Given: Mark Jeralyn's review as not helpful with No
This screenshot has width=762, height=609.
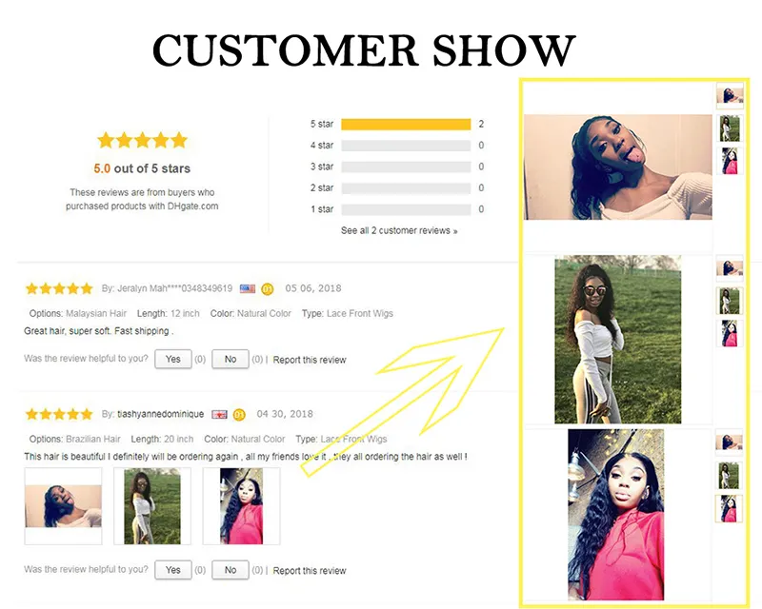Looking at the screenshot, I should click(x=231, y=359).
